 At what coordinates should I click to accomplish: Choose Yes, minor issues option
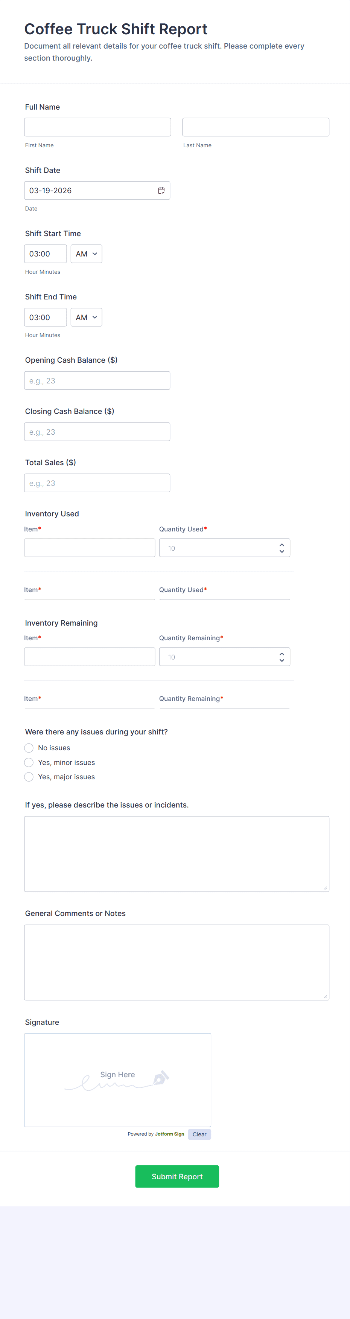29,762
